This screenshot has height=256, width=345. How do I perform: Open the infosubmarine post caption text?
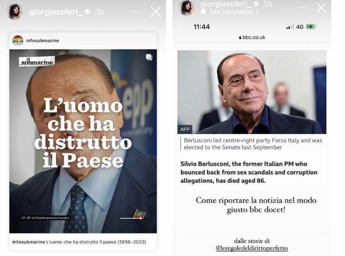coord(79,242)
